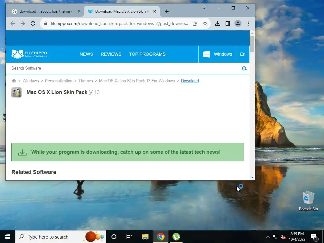Viewport: 324px width, 243px height.
Task: Open Cortana from the taskbar
Action: [x=114, y=237]
